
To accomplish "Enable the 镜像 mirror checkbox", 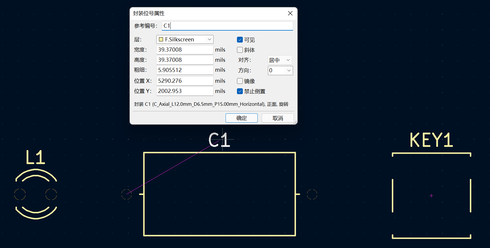I will [240, 81].
